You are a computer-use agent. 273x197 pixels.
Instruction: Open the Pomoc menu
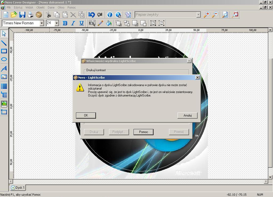tap(71, 7)
